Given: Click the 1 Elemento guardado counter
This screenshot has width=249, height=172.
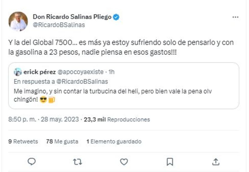Looking at the screenshot, I should coord(113,141).
